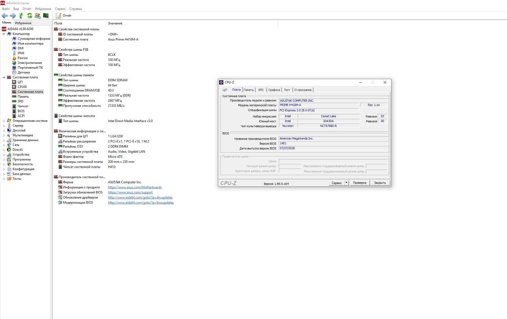Open the Справка menu
Viewport: 507px width, 319px height.
[x=76, y=9]
